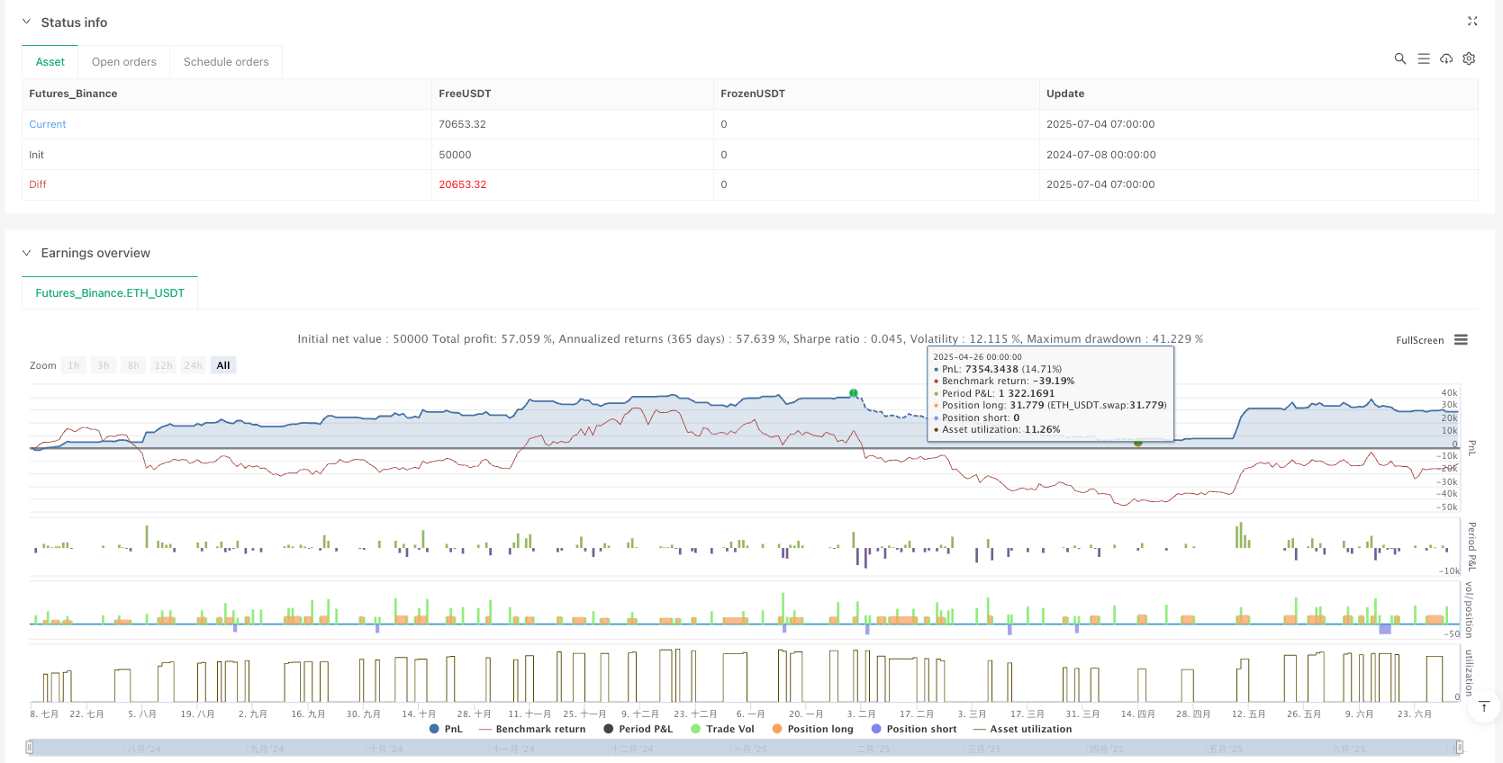
Task: Open the chart context menu icon
Action: point(1461,340)
